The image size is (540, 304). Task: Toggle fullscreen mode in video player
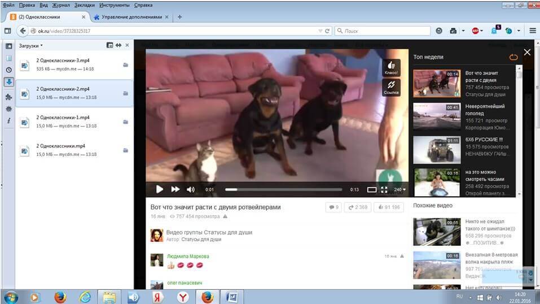(384, 190)
